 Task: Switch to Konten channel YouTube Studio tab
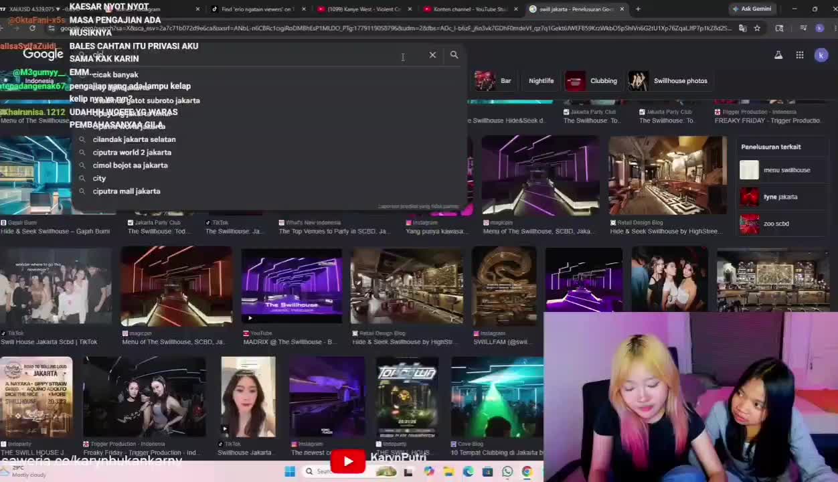coord(471,9)
